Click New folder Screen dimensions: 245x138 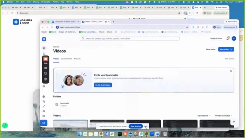[211, 49]
